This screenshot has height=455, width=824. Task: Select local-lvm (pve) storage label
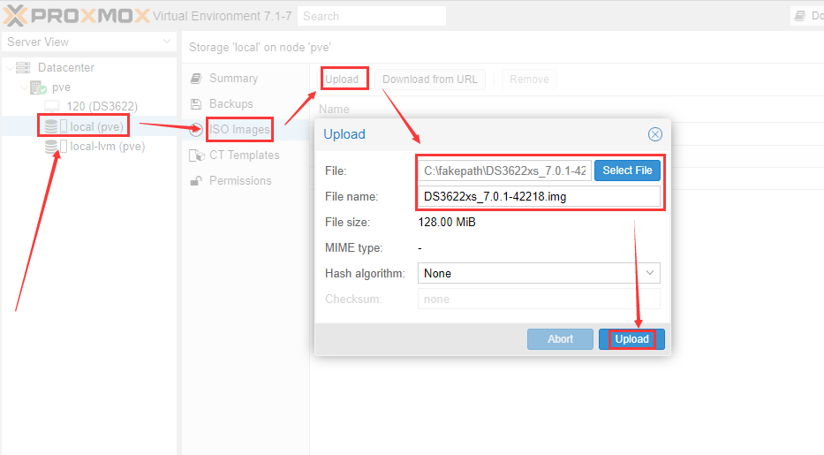click(x=107, y=147)
